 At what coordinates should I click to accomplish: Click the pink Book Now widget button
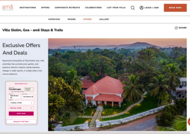coord(21,113)
